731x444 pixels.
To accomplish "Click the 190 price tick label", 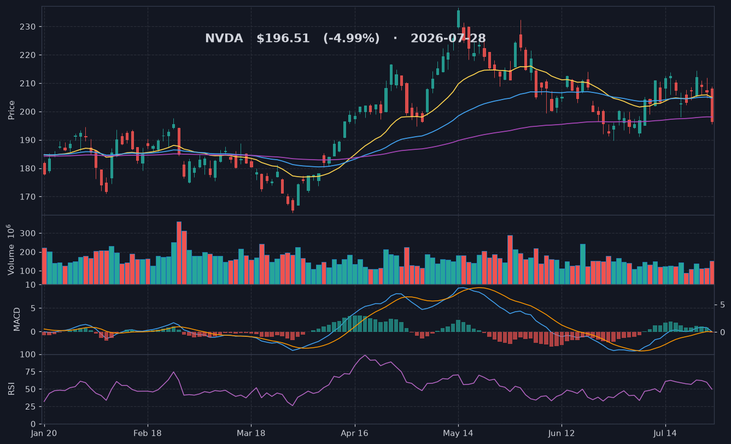I will [x=28, y=141].
